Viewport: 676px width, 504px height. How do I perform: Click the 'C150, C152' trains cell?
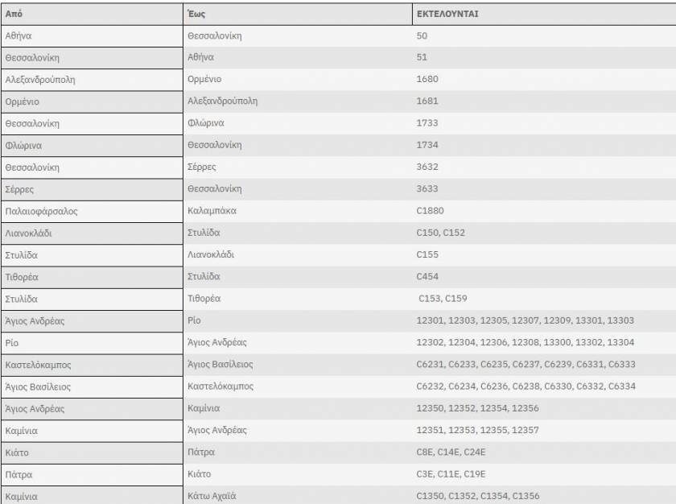coord(440,233)
